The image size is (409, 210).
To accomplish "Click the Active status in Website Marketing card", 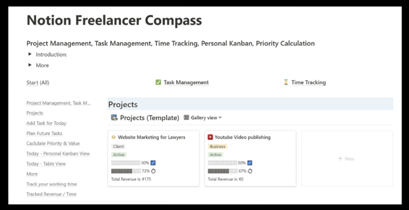I will click(119, 154).
